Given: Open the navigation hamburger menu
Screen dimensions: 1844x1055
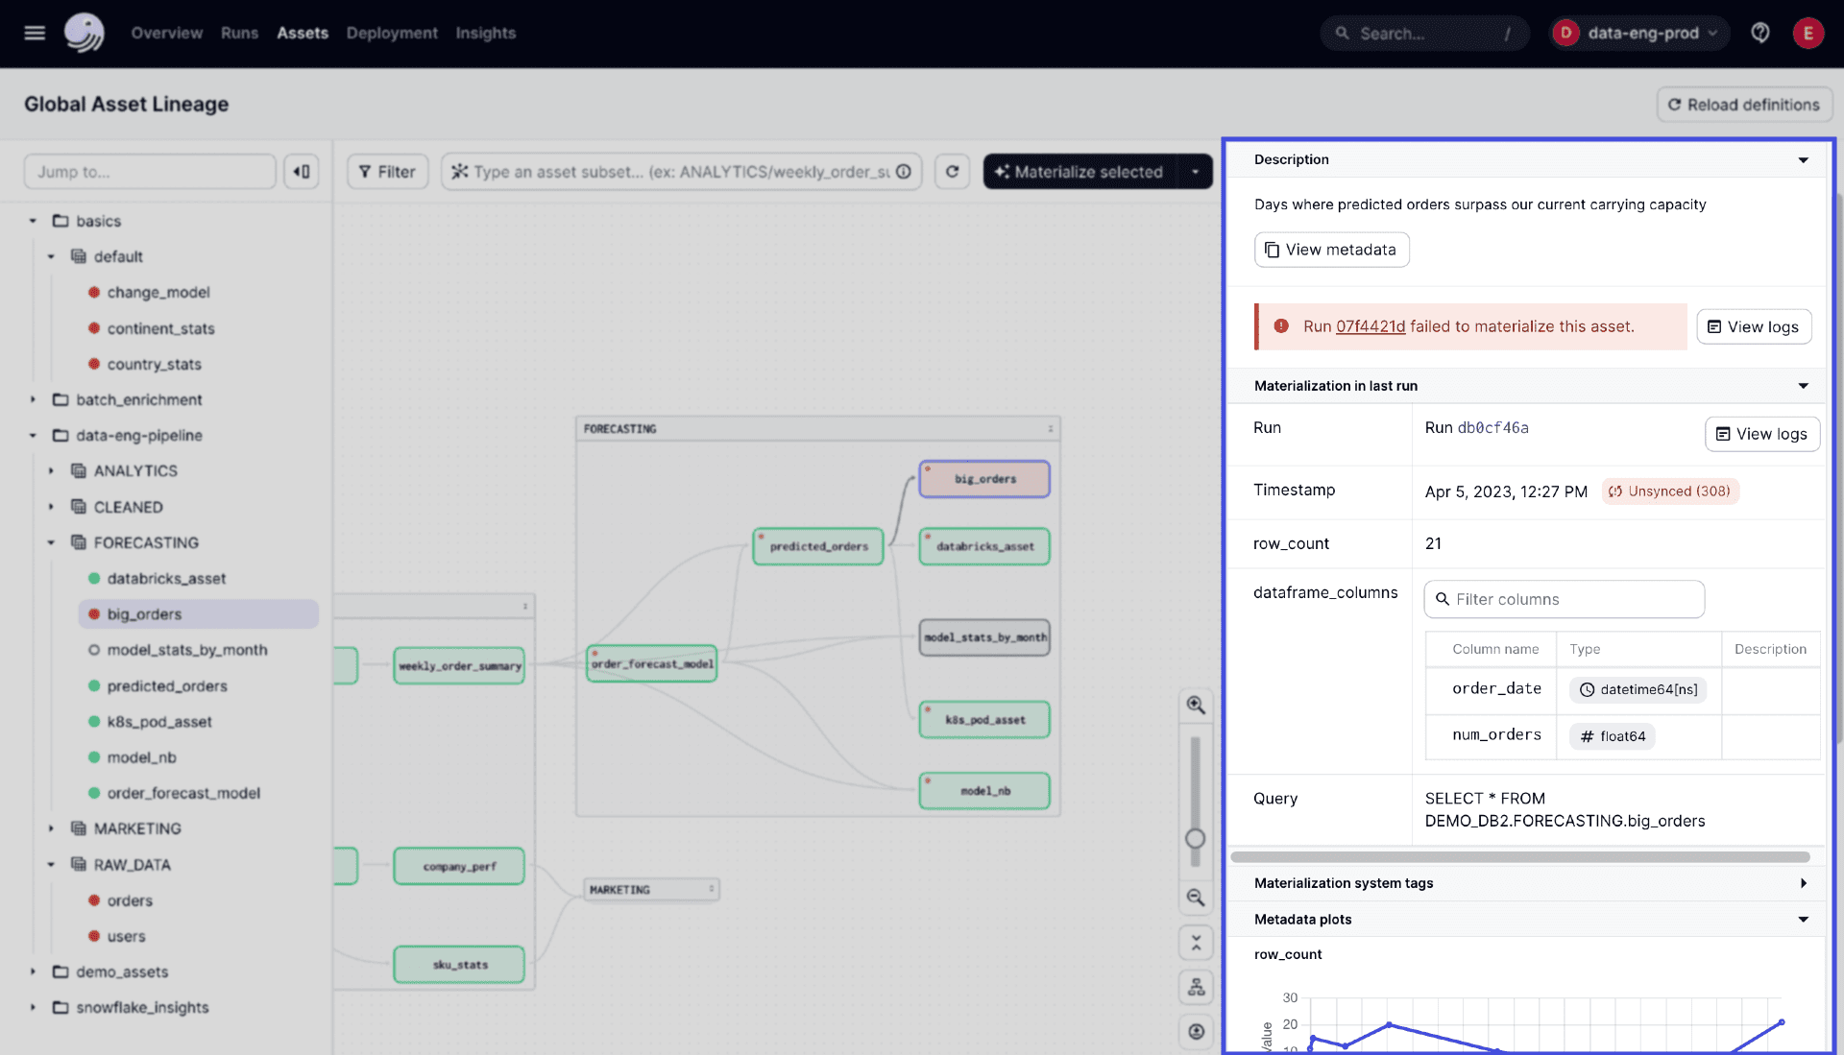Looking at the screenshot, I should tap(34, 33).
